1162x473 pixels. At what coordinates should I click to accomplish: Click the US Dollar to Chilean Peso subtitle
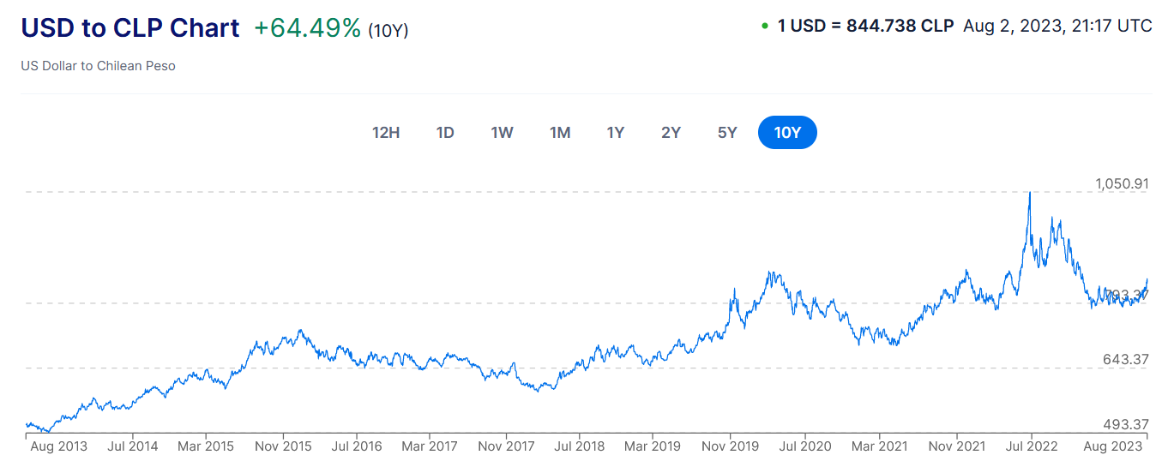pos(98,66)
